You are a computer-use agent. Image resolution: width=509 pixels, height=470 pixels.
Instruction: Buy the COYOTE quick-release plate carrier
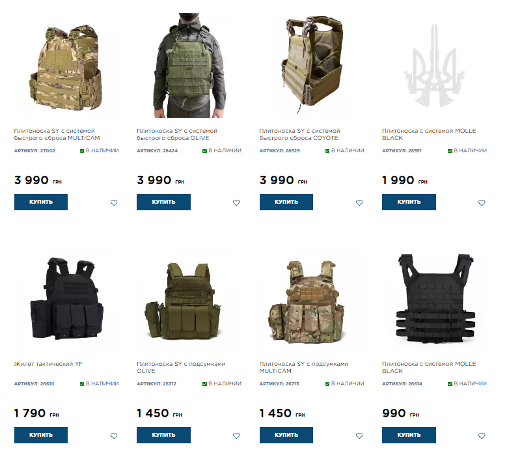pos(286,202)
